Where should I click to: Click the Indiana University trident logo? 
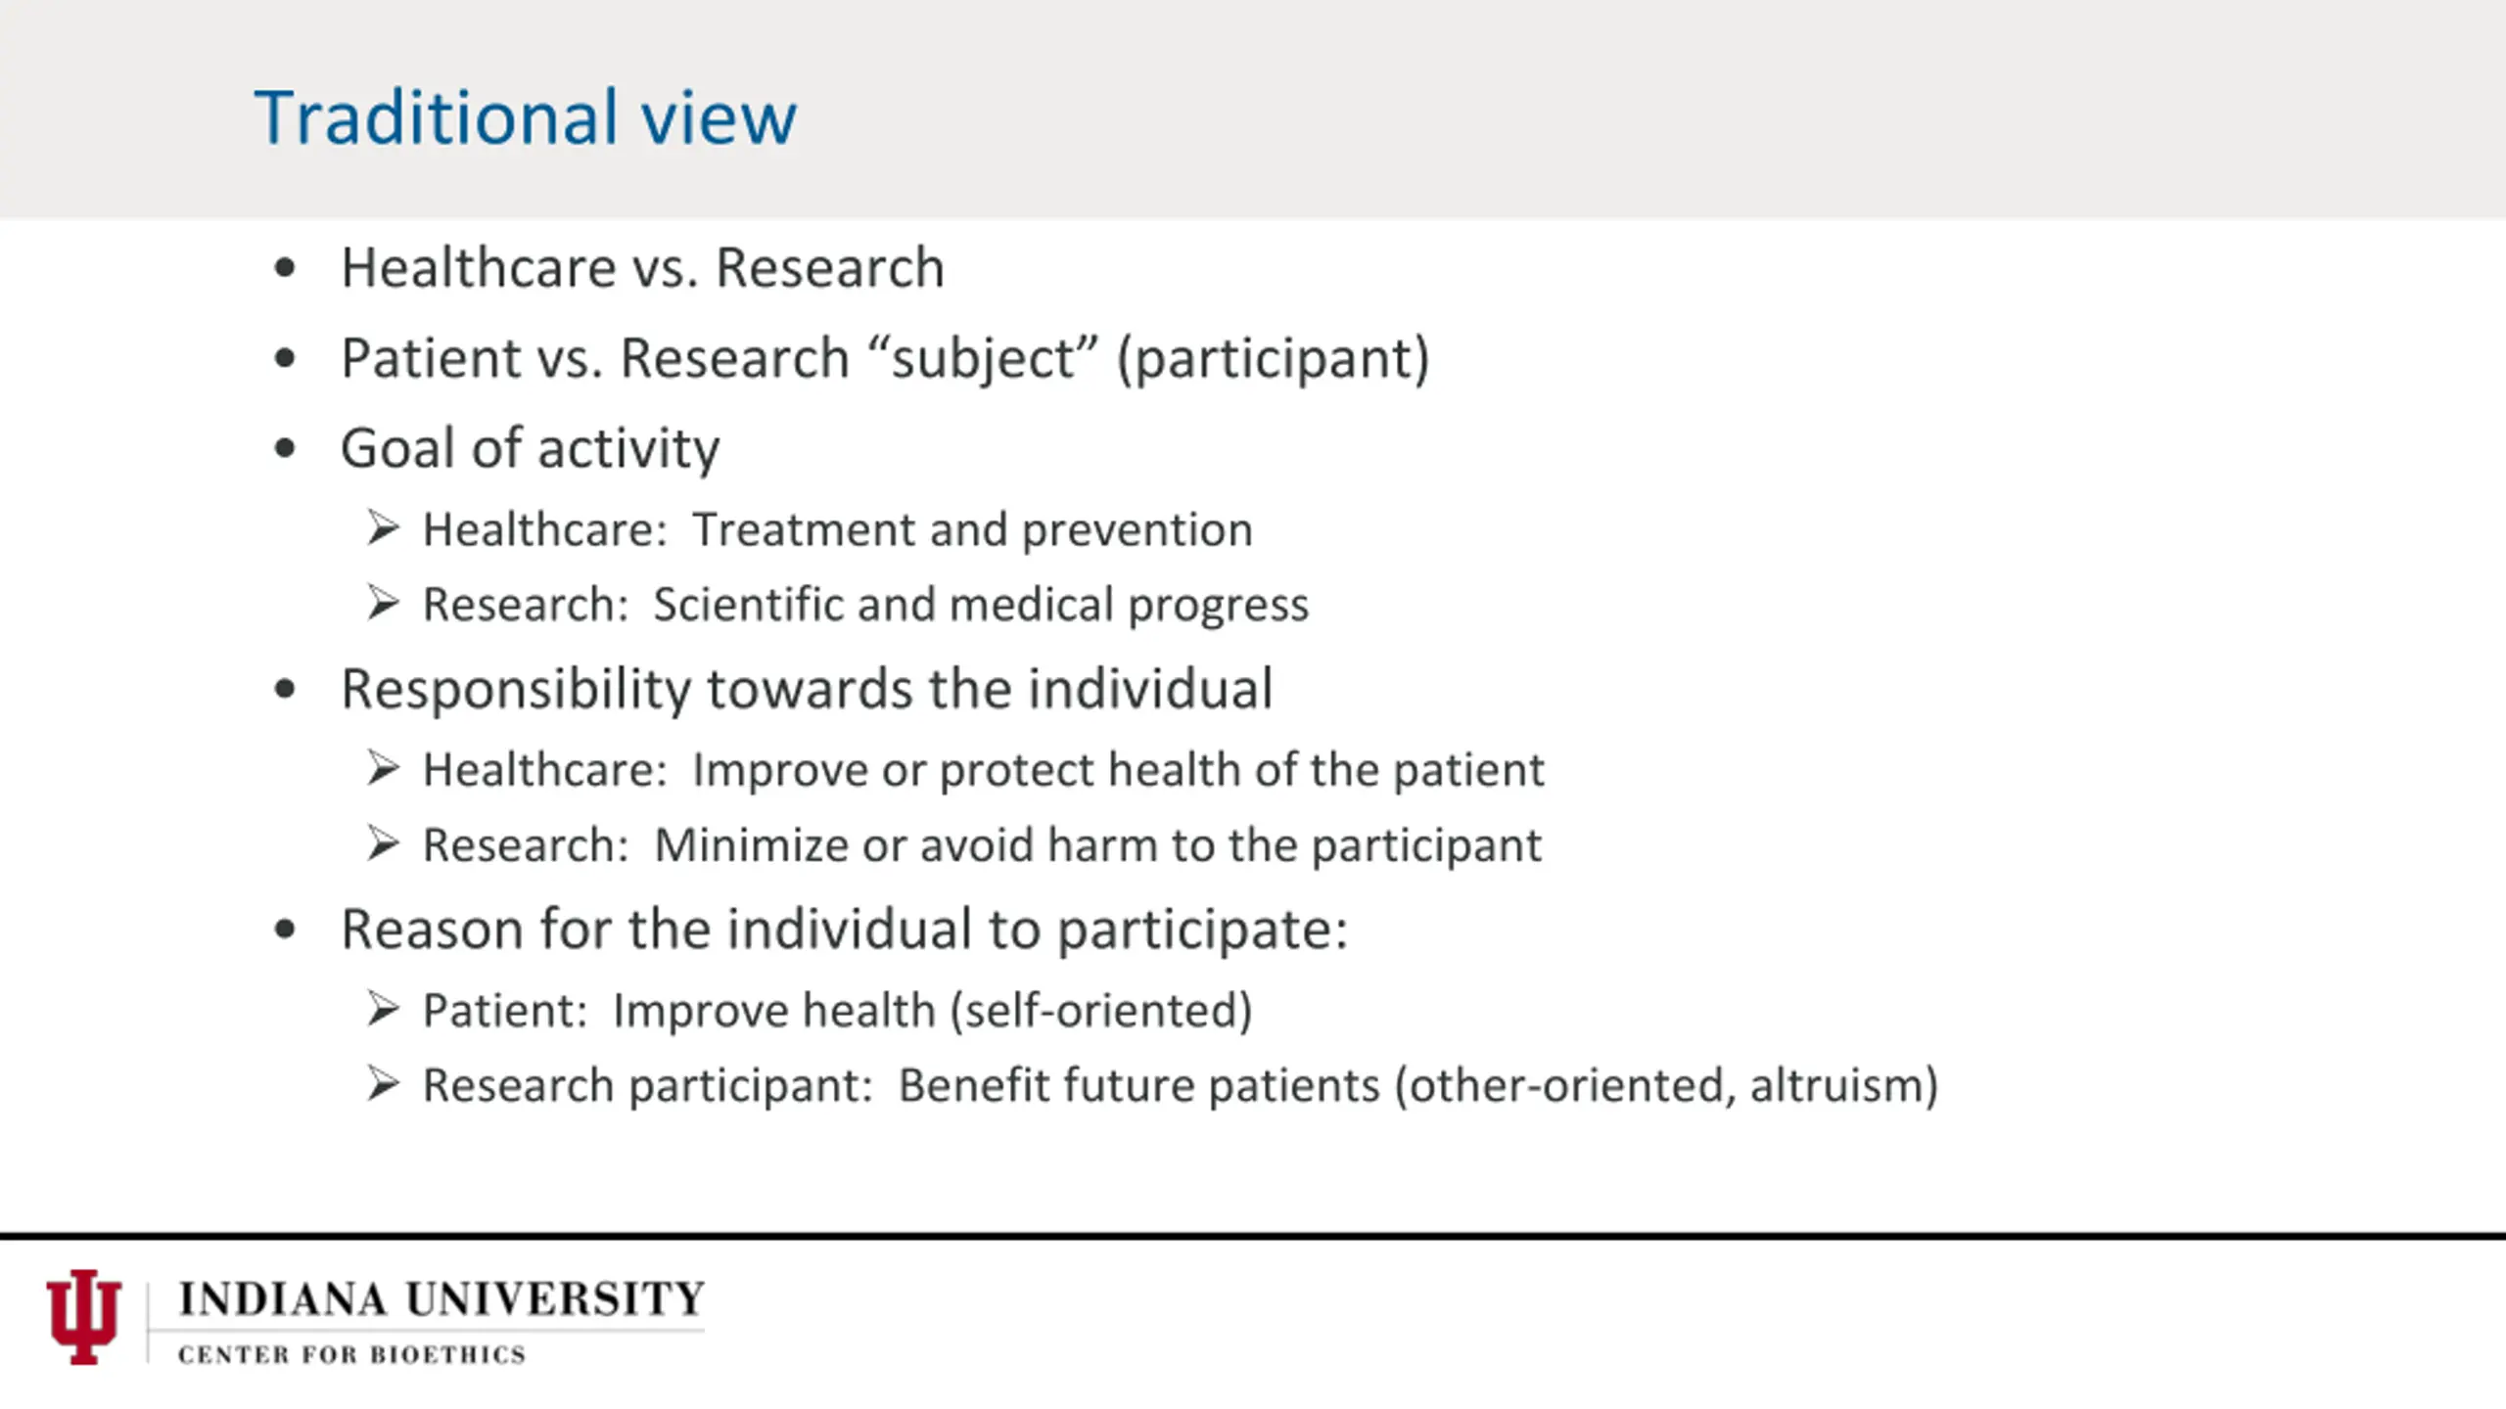tap(83, 1317)
